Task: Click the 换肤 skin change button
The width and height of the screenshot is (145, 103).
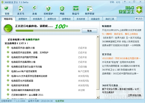Action: click(x=139, y=19)
